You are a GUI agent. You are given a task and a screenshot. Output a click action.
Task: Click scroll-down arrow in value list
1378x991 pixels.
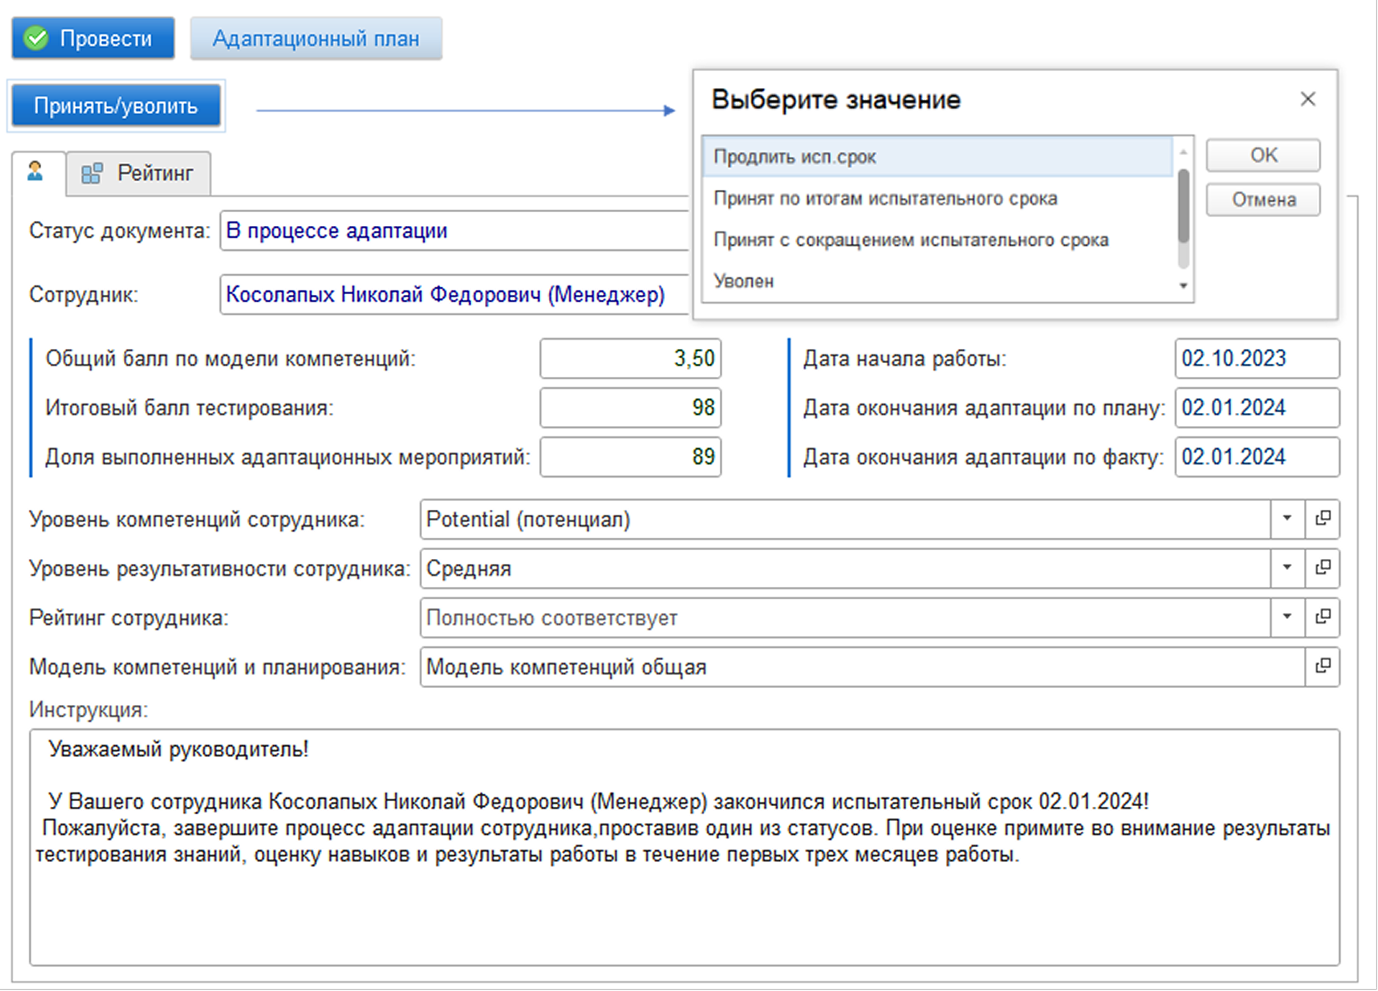[x=1183, y=286]
